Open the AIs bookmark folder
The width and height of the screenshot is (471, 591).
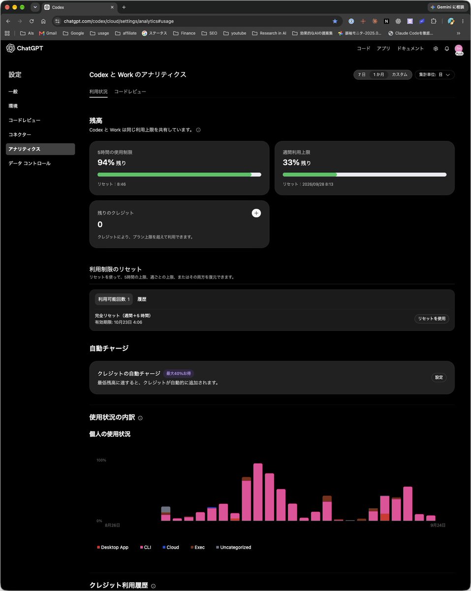pyautogui.click(x=27, y=33)
